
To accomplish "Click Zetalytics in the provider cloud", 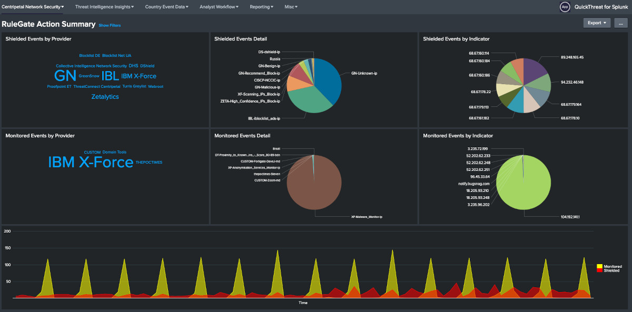I will pyautogui.click(x=105, y=97).
